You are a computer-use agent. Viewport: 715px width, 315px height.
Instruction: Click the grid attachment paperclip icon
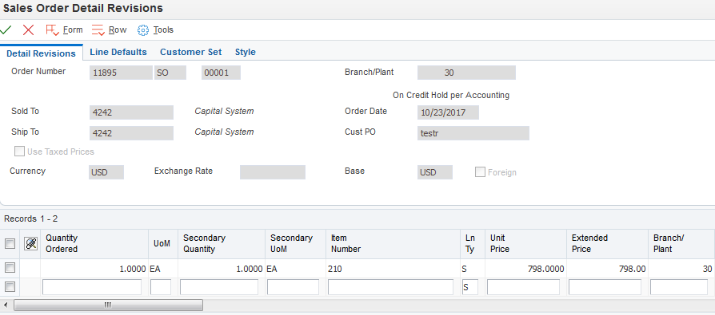tap(30, 244)
